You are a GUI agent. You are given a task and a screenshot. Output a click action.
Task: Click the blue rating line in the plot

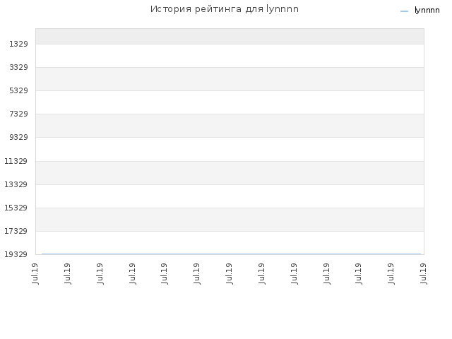[231, 254]
